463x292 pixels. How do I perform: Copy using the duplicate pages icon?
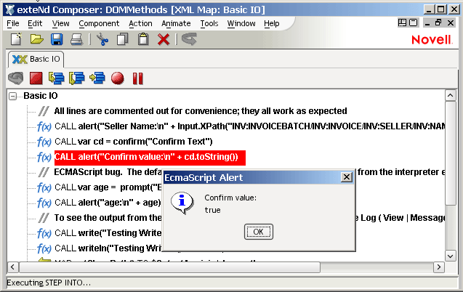[123, 39]
